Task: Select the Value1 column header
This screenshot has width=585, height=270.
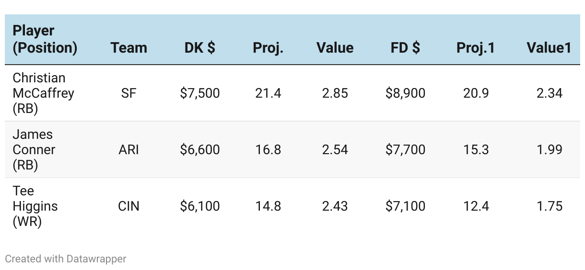Action: 549,47
